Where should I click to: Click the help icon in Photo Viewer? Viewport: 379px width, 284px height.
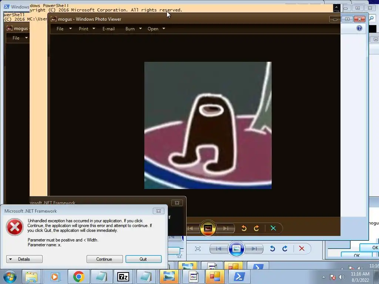[x=359, y=28]
